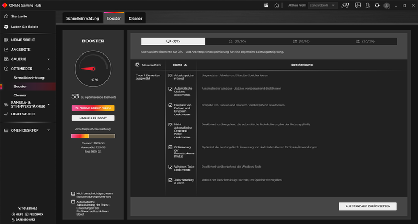Image resolution: width=418 pixels, height=224 pixels.
Task: Open the monitor download icon in top bar
Action: pyautogui.click(x=357, y=6)
